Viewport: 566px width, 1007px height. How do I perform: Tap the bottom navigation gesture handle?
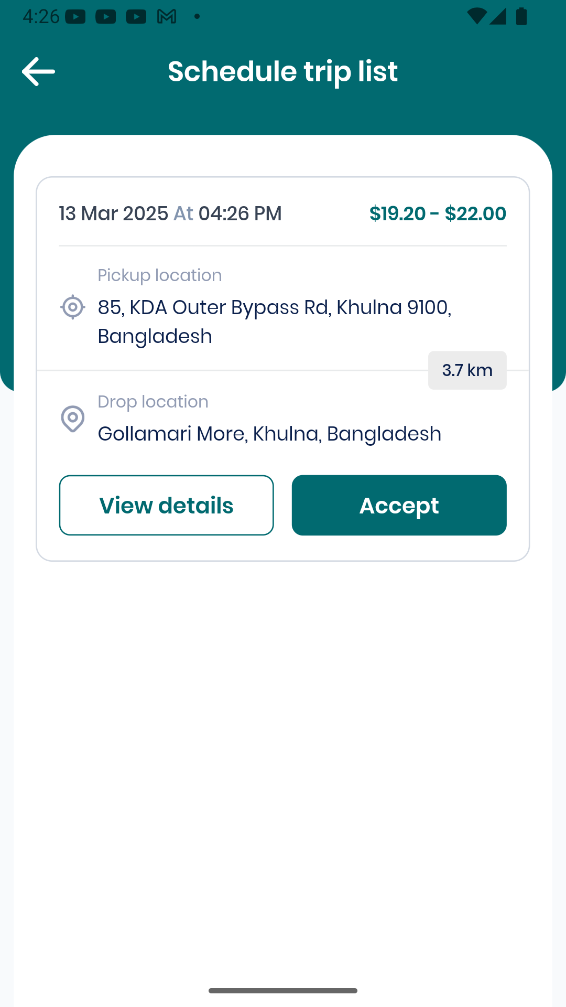(x=283, y=990)
